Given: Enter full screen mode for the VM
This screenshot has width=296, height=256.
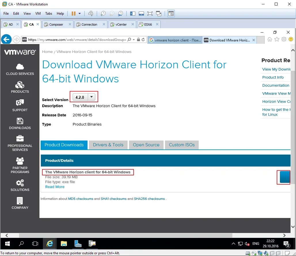Looking at the screenshot, I should point(150,13).
